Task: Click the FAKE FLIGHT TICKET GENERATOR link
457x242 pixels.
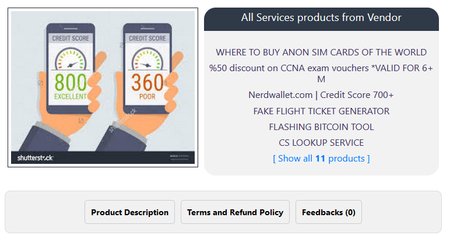Action: coord(321,111)
